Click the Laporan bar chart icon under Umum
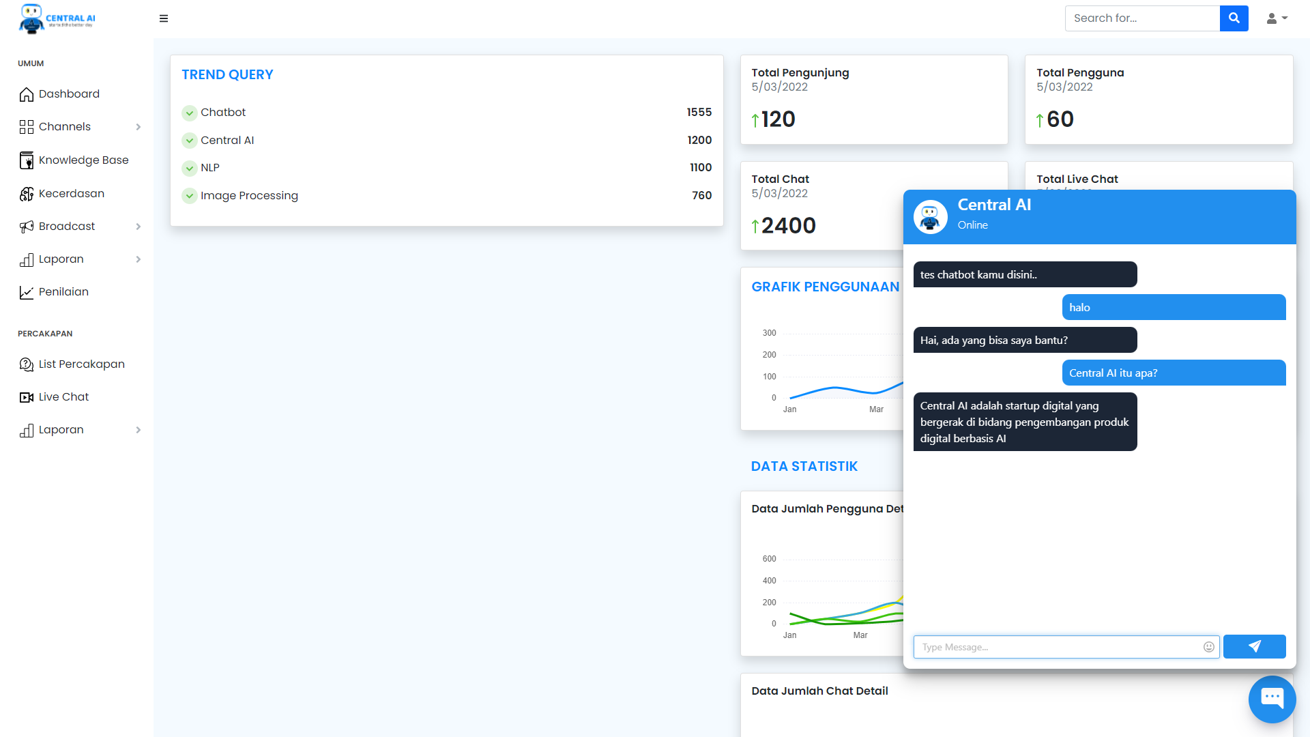 pyautogui.click(x=27, y=259)
